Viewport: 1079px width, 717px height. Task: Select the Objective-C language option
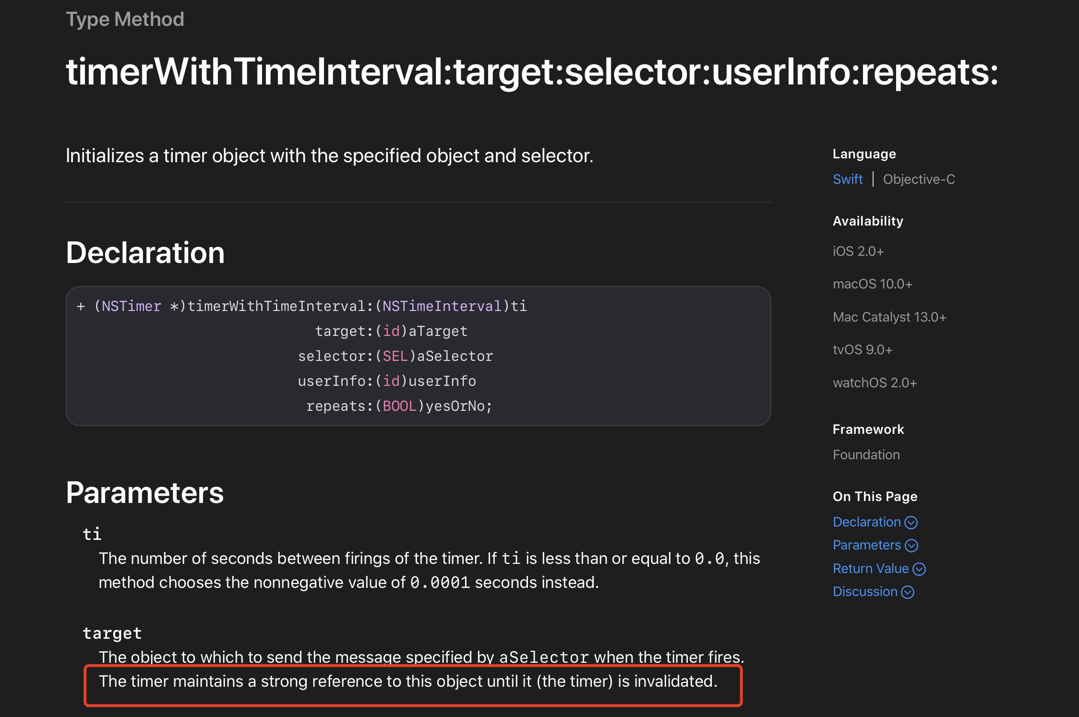click(919, 179)
